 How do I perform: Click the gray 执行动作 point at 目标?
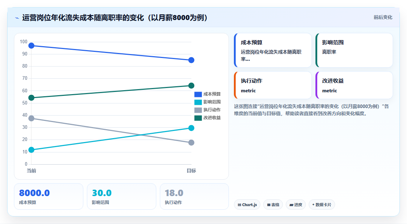(x=191, y=142)
